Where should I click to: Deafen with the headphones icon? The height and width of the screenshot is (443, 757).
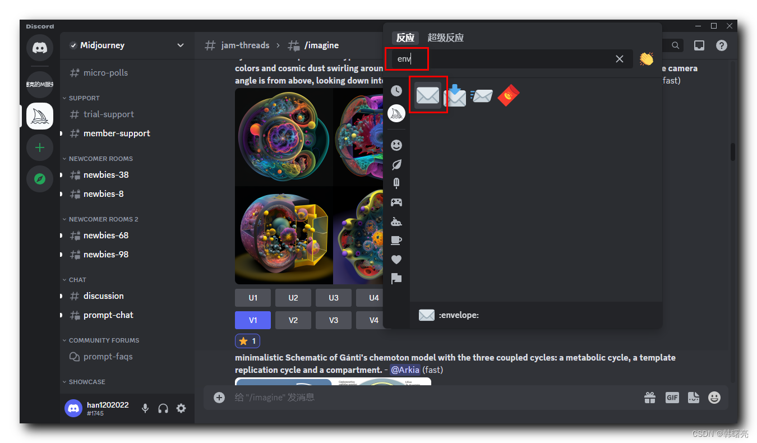coord(163,408)
